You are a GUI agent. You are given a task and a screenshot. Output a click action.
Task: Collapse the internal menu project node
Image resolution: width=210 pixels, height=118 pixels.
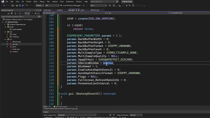(x=3, y=22)
